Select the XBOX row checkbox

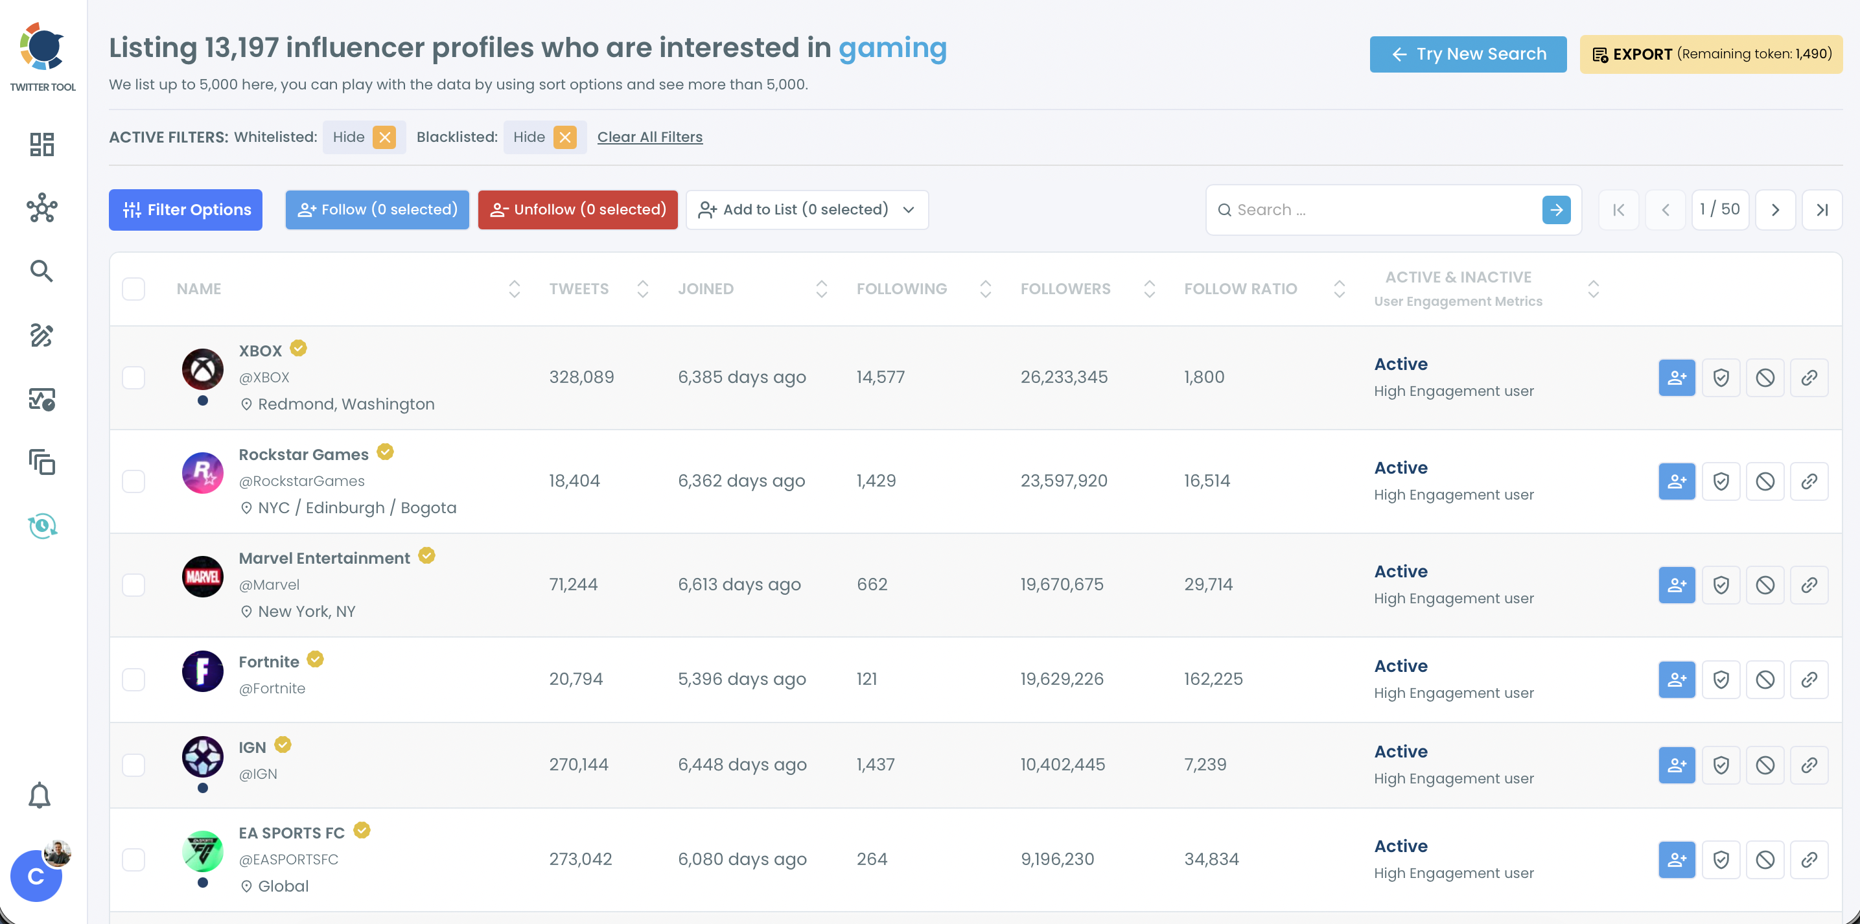click(x=134, y=378)
